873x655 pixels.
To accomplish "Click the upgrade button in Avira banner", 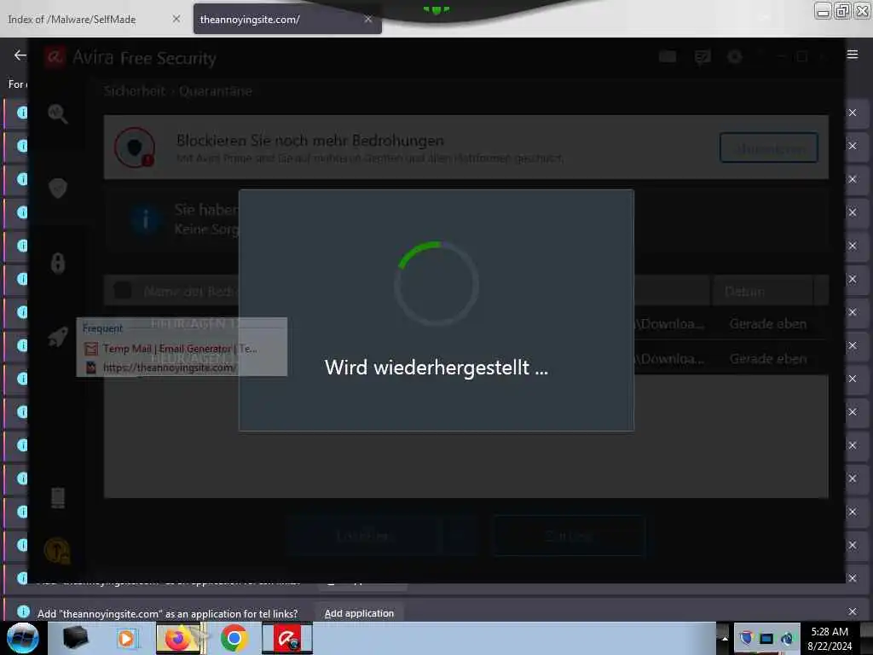I will point(769,148).
